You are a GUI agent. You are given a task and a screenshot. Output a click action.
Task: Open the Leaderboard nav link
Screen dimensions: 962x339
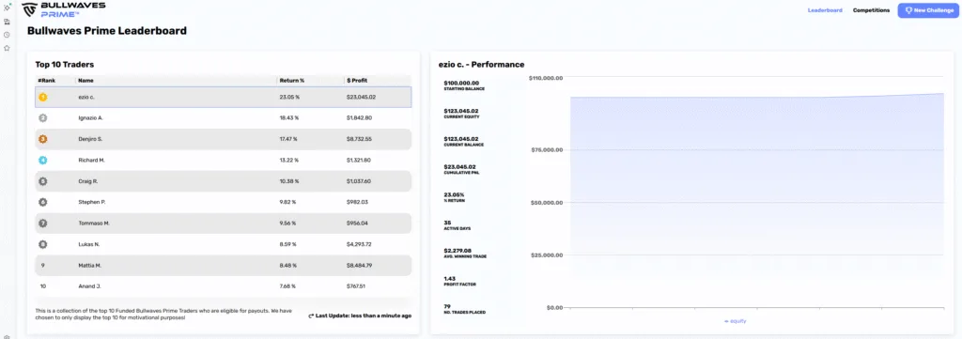[x=825, y=10]
